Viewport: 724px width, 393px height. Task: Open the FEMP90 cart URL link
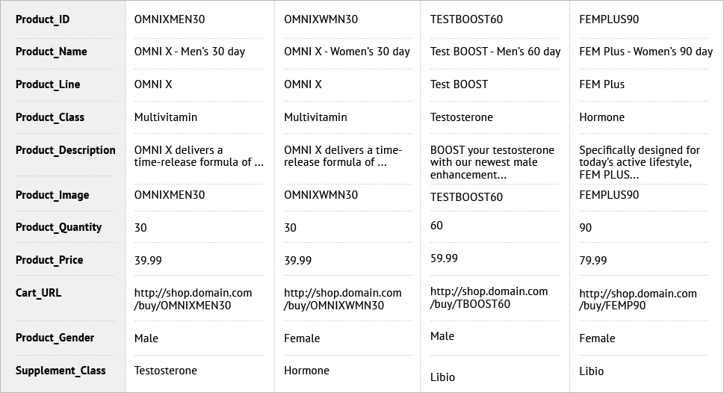(x=638, y=300)
